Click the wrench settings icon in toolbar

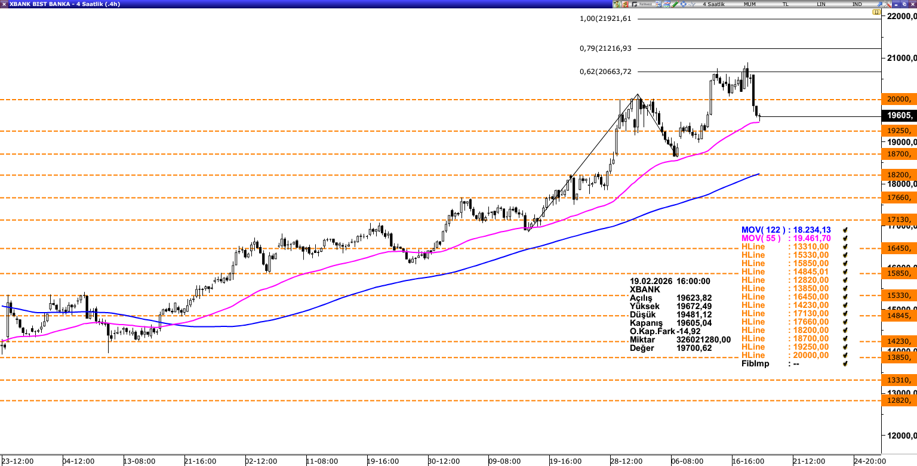click(887, 4)
